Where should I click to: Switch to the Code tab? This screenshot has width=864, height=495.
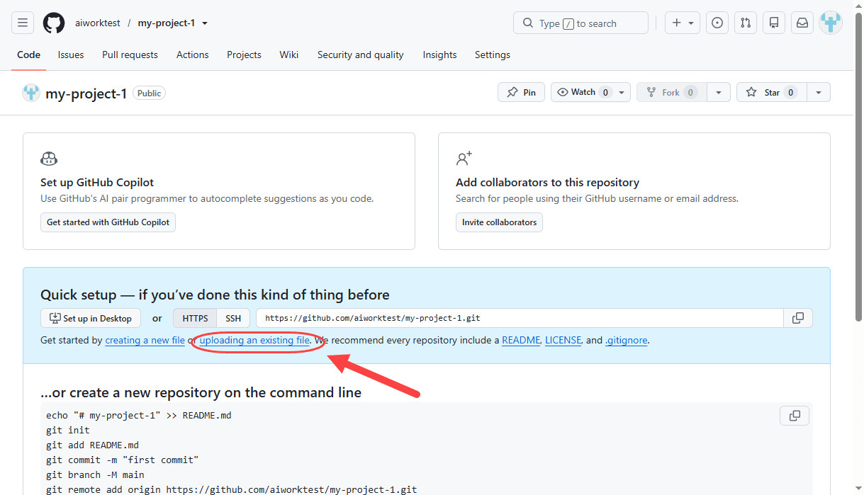(x=29, y=55)
